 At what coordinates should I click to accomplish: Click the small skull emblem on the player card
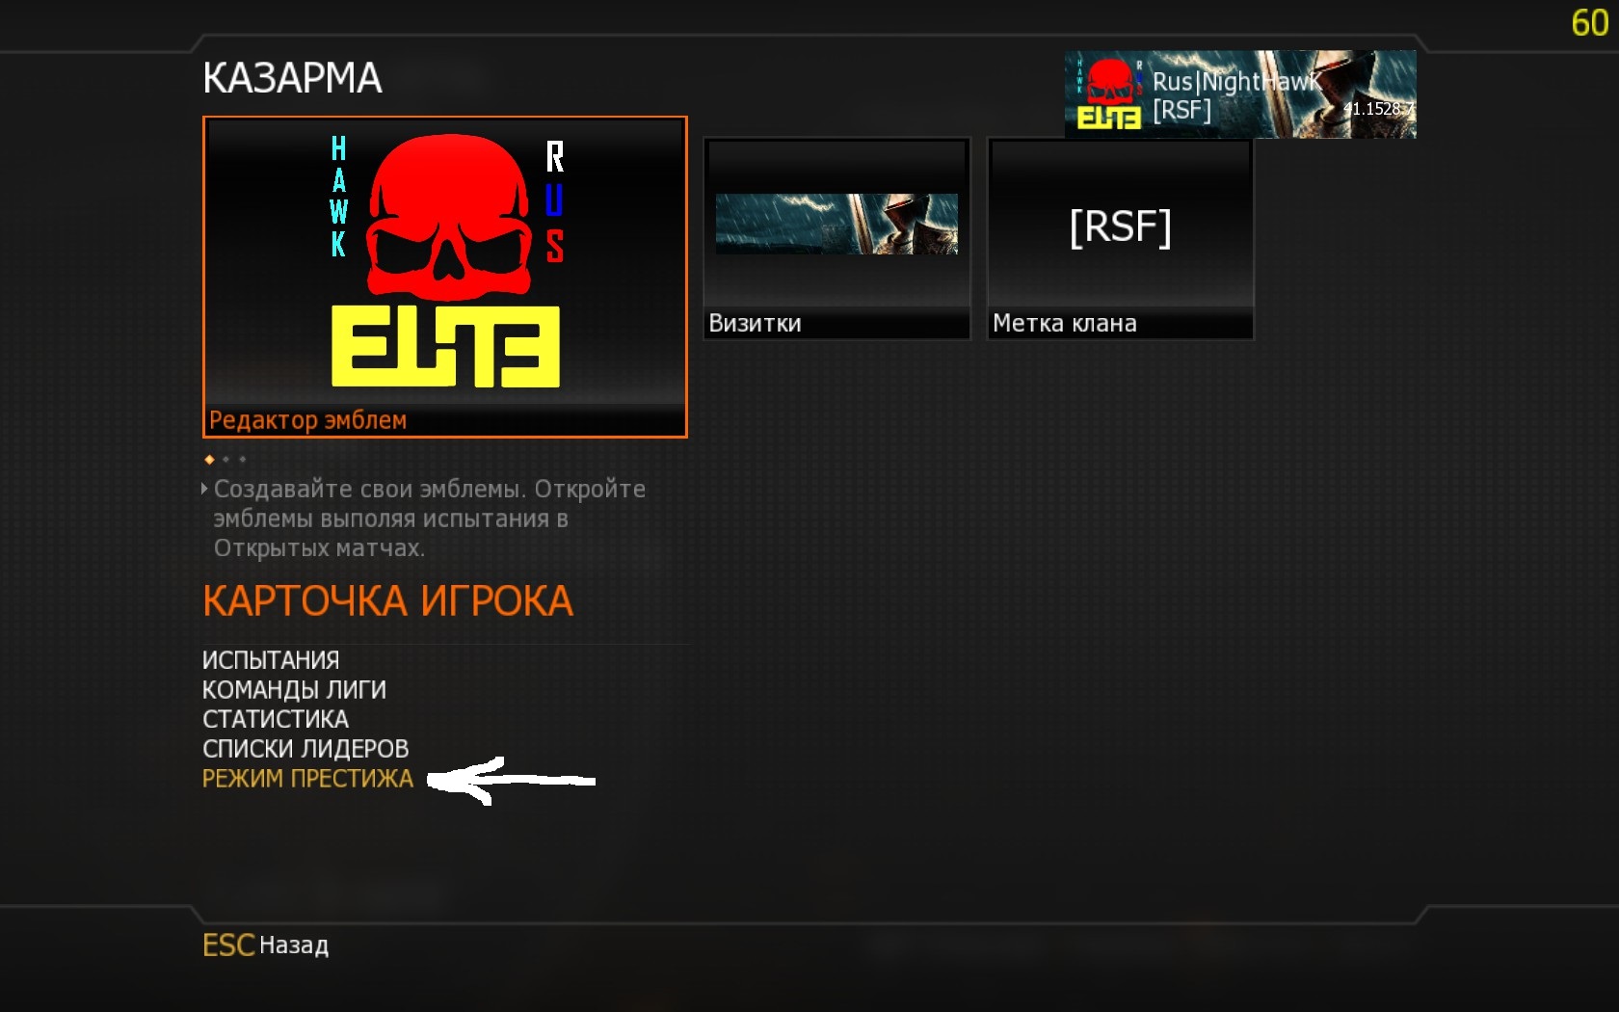[1108, 93]
